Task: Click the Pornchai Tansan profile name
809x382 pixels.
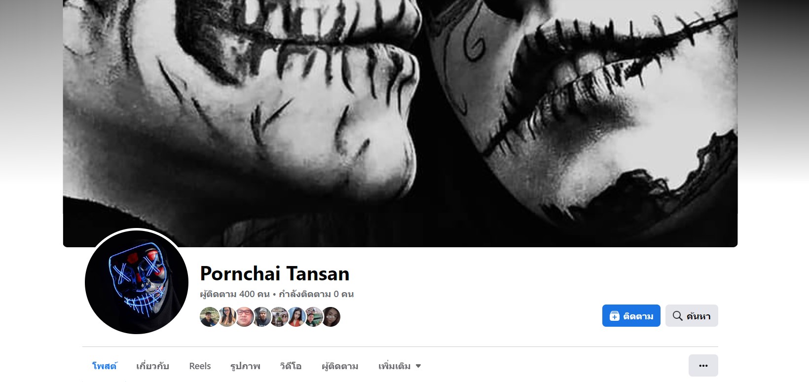Action: (275, 273)
